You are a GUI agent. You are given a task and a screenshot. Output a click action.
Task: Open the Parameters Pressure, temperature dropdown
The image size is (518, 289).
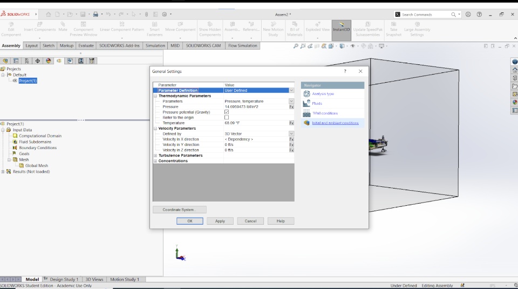(291, 101)
